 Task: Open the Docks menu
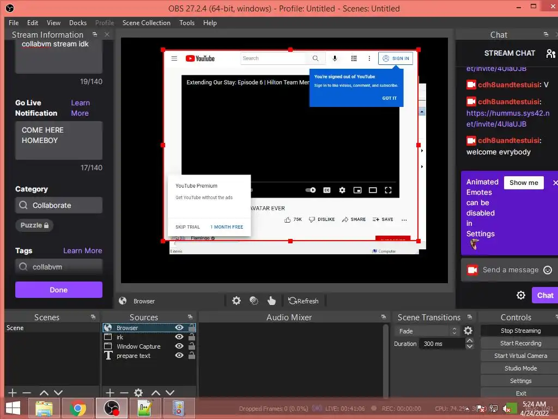[78, 23]
